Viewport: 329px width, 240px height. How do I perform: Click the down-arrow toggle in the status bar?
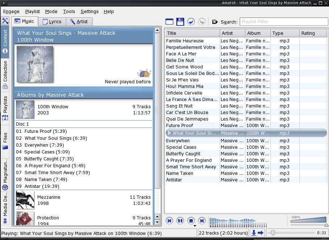pyautogui.click(x=254, y=233)
